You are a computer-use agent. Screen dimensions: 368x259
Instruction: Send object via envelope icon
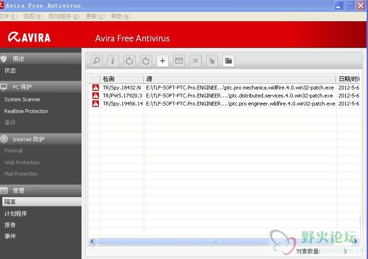(179, 61)
